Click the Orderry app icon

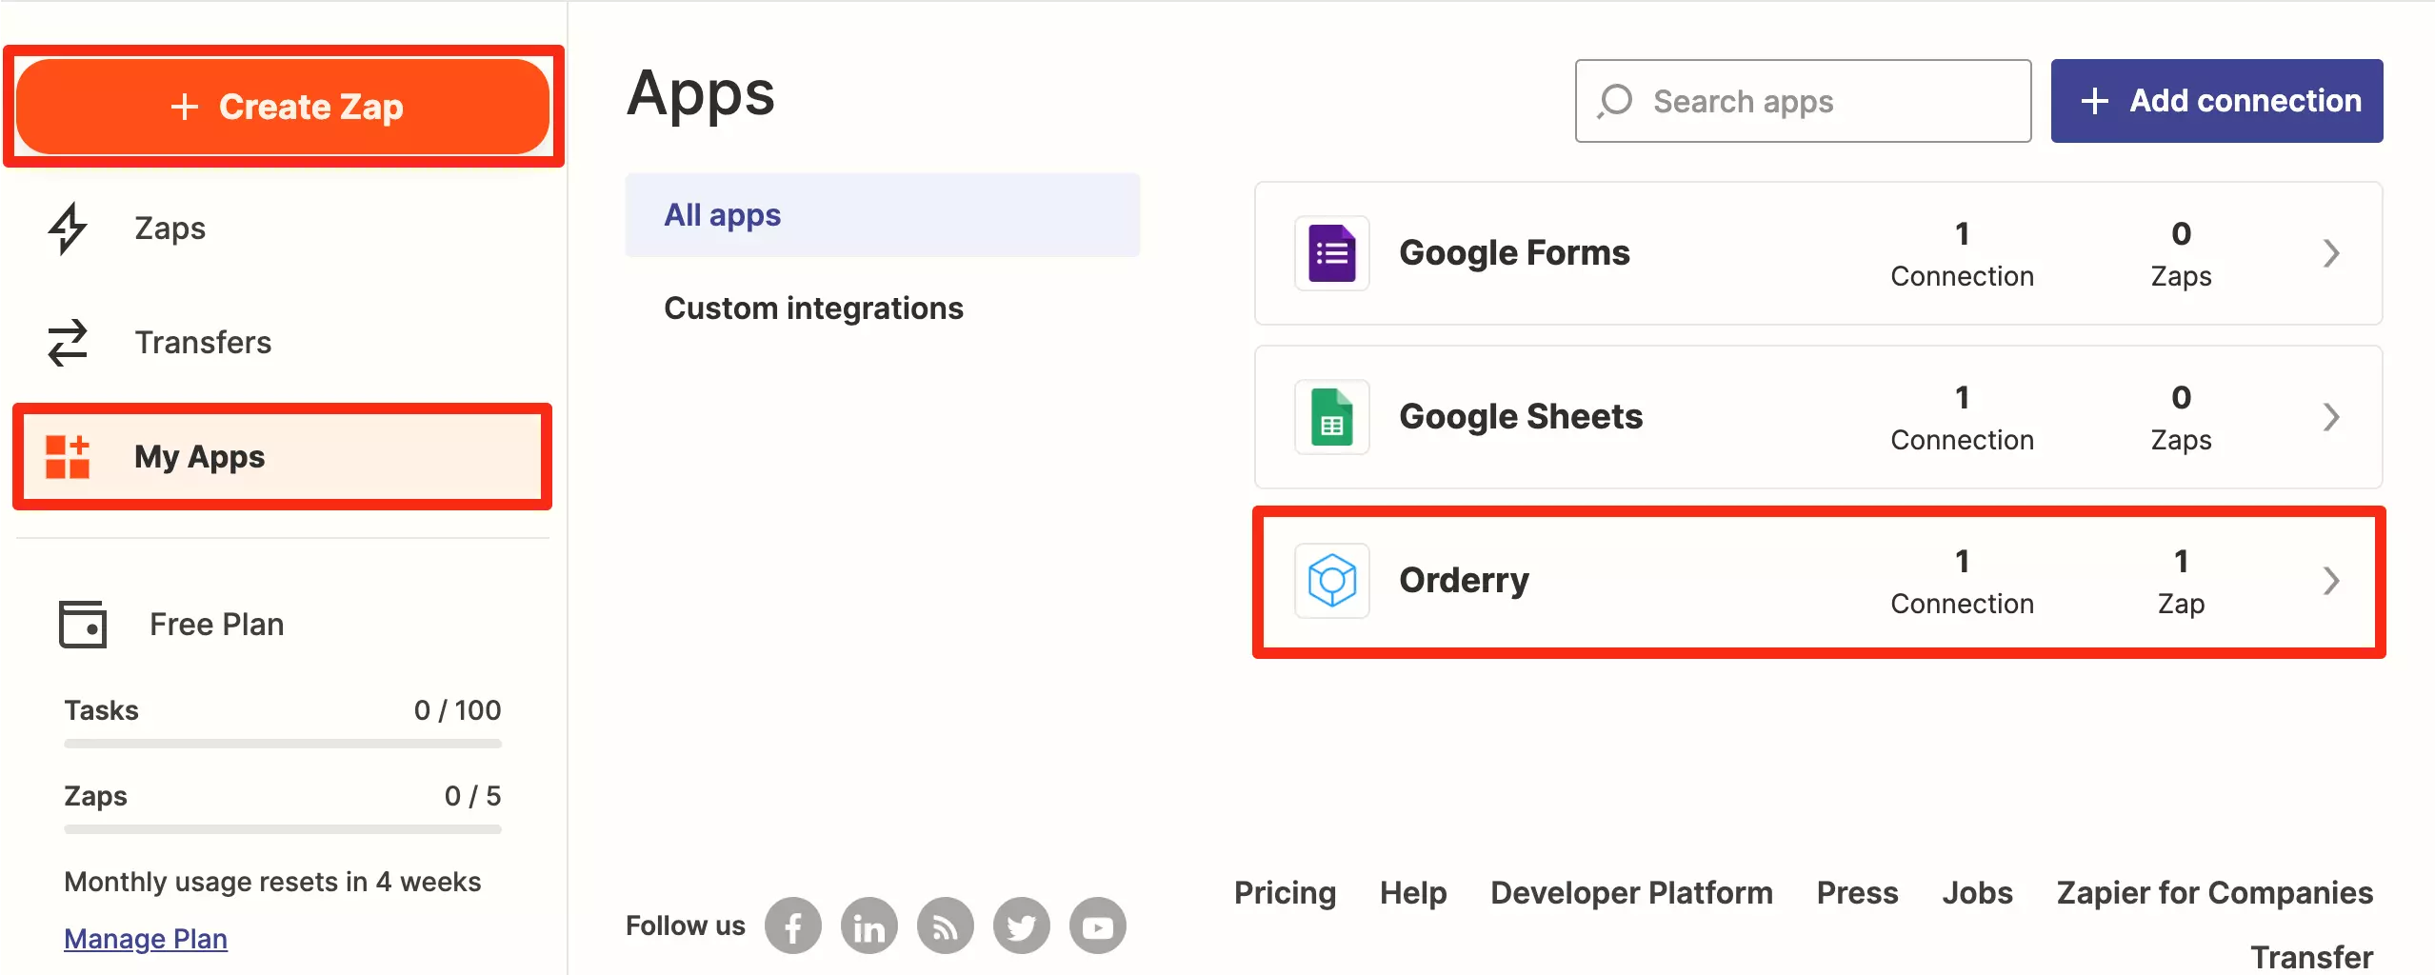click(x=1332, y=581)
